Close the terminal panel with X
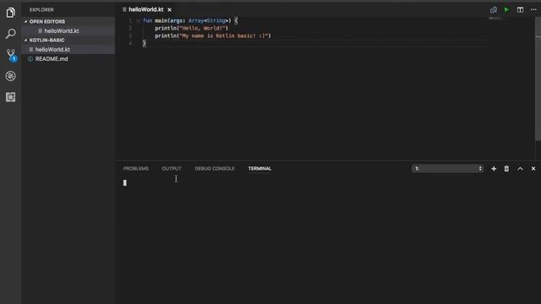The height and width of the screenshot is (304, 541). pyautogui.click(x=533, y=169)
